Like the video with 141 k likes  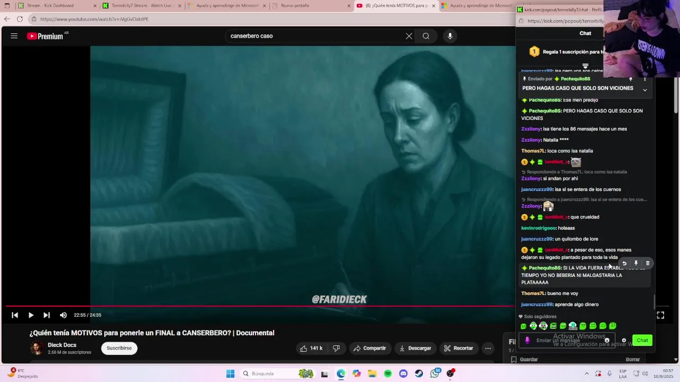[x=311, y=348]
